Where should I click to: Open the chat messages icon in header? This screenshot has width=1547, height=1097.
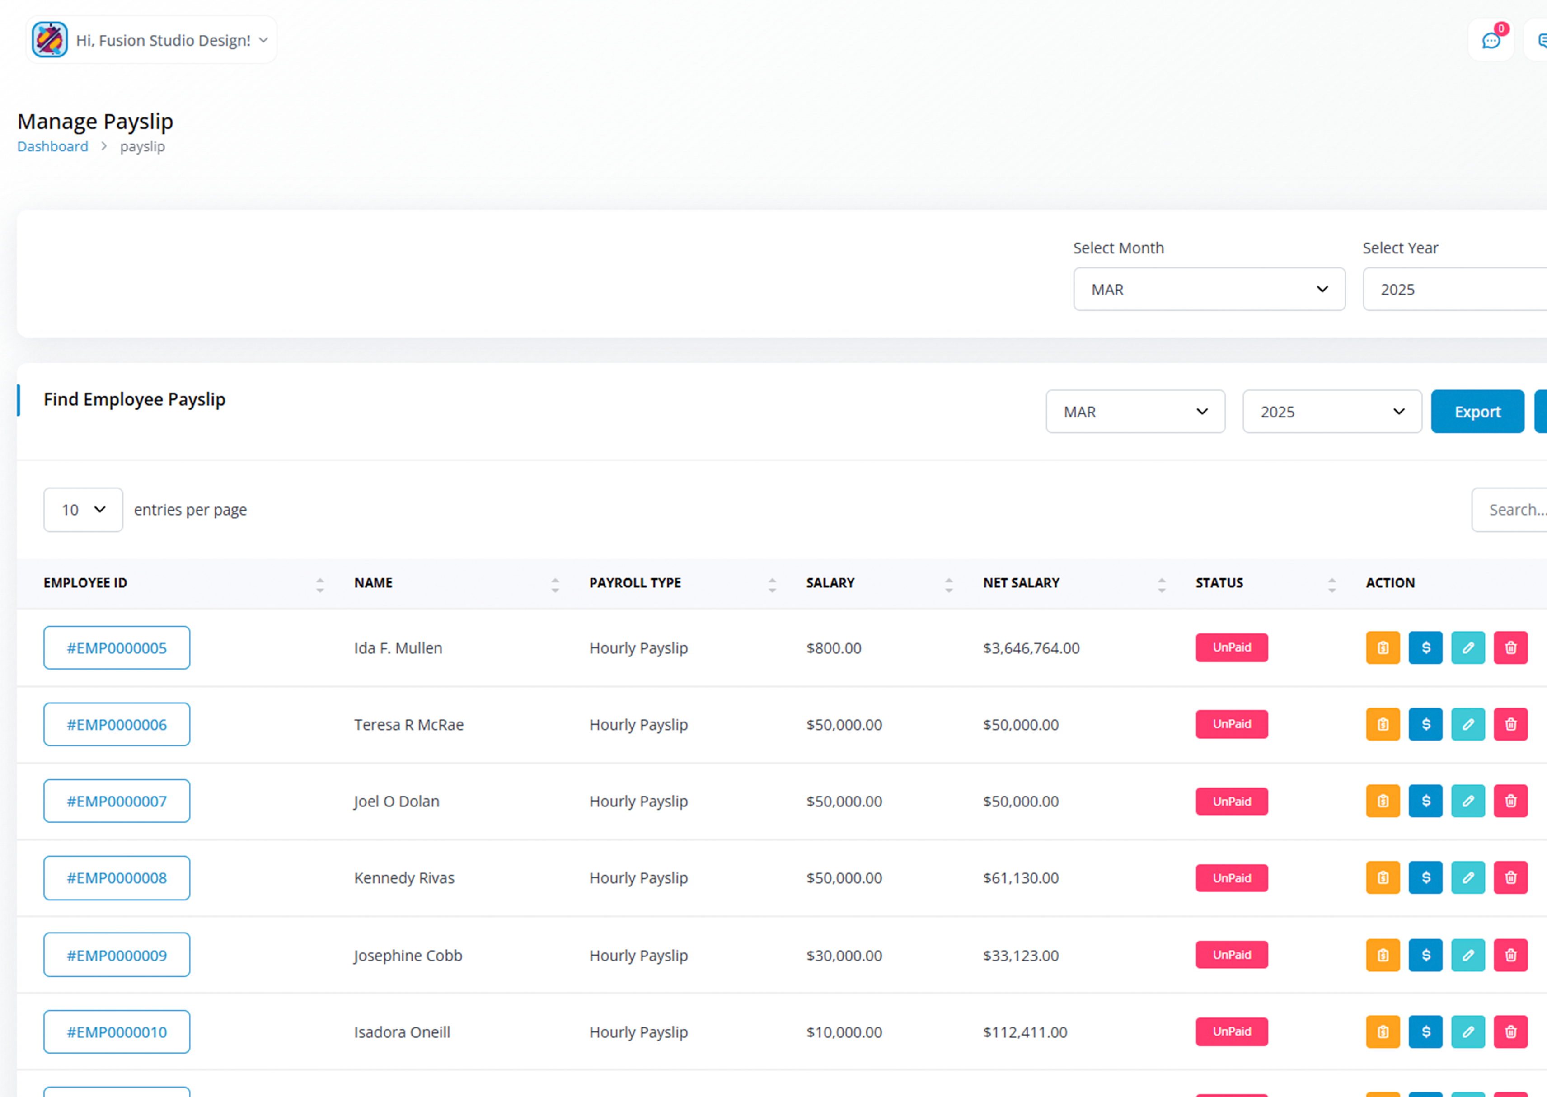[1491, 41]
